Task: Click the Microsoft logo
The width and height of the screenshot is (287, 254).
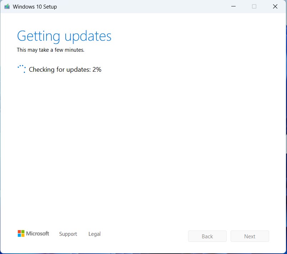Action: (33, 234)
